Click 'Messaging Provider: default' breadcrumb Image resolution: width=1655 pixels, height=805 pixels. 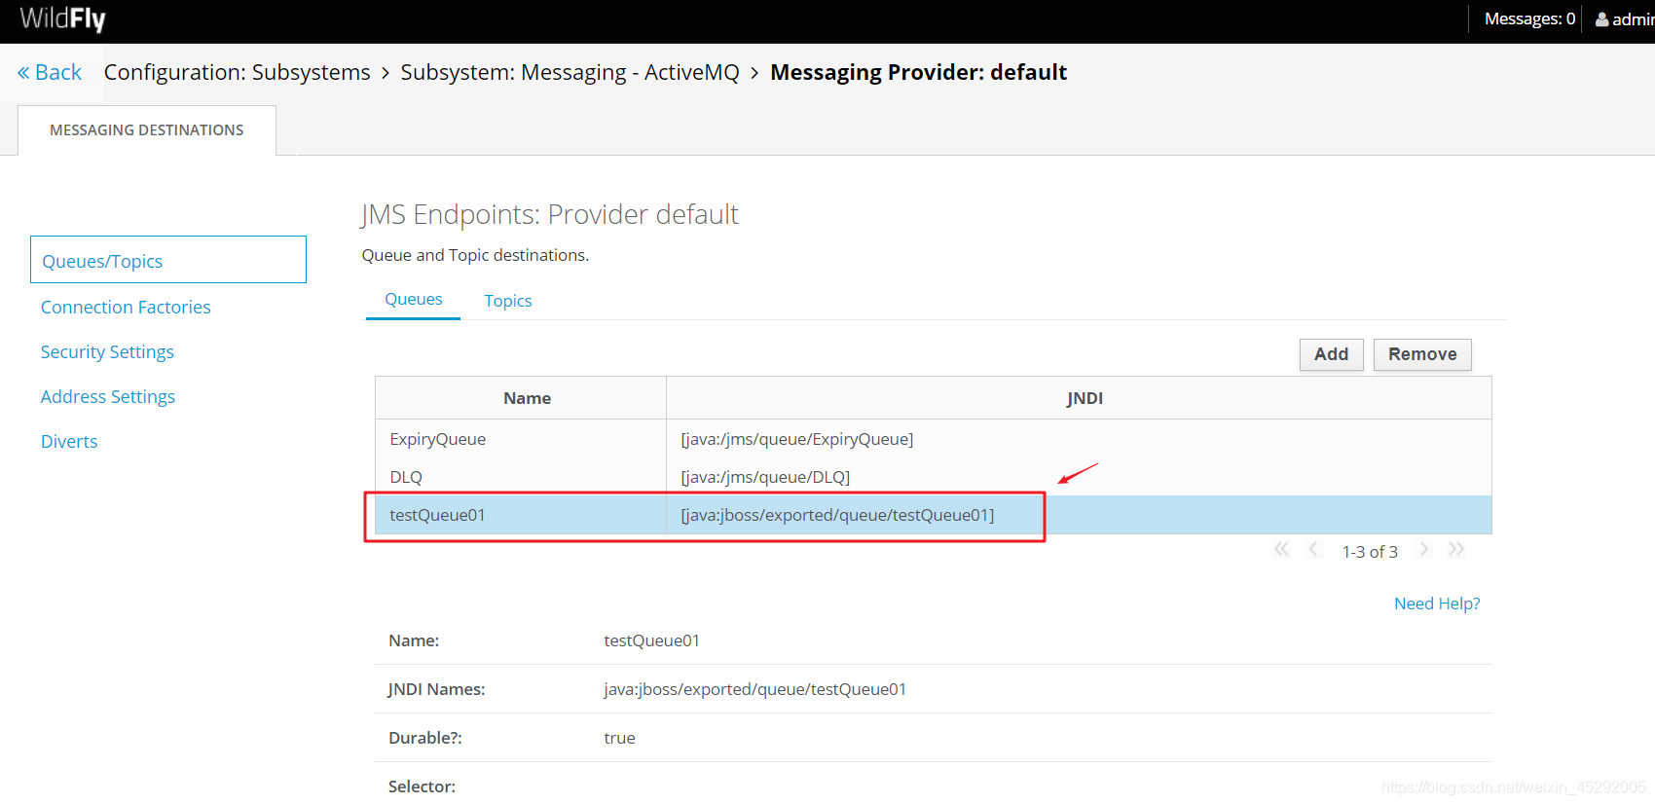pyautogui.click(x=918, y=73)
